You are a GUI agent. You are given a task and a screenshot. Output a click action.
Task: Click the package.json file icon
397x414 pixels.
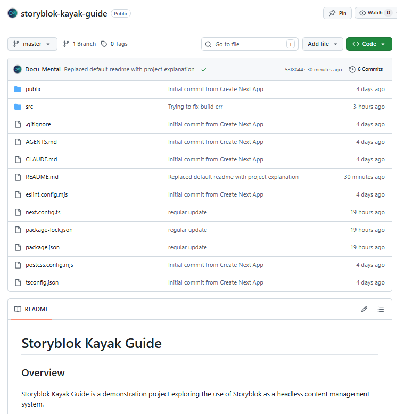point(18,247)
